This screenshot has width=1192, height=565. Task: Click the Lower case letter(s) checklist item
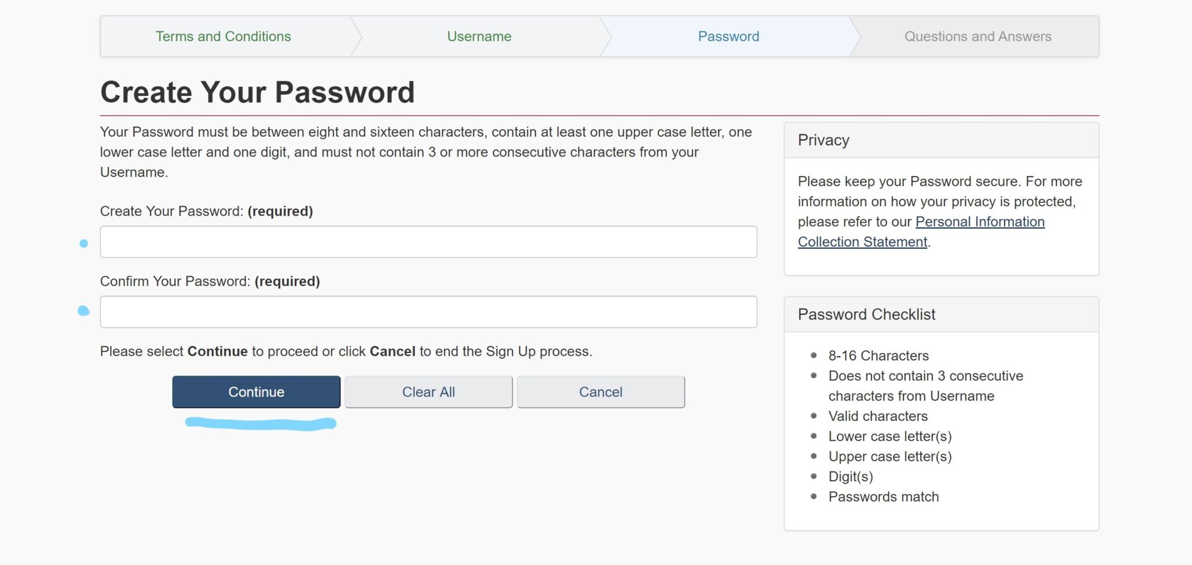[890, 437]
